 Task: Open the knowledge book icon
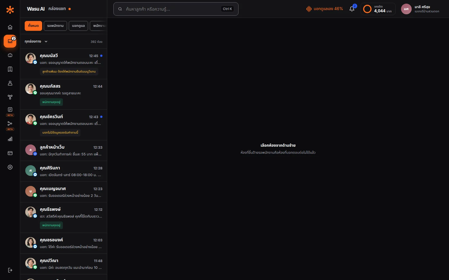pyautogui.click(x=10, y=69)
